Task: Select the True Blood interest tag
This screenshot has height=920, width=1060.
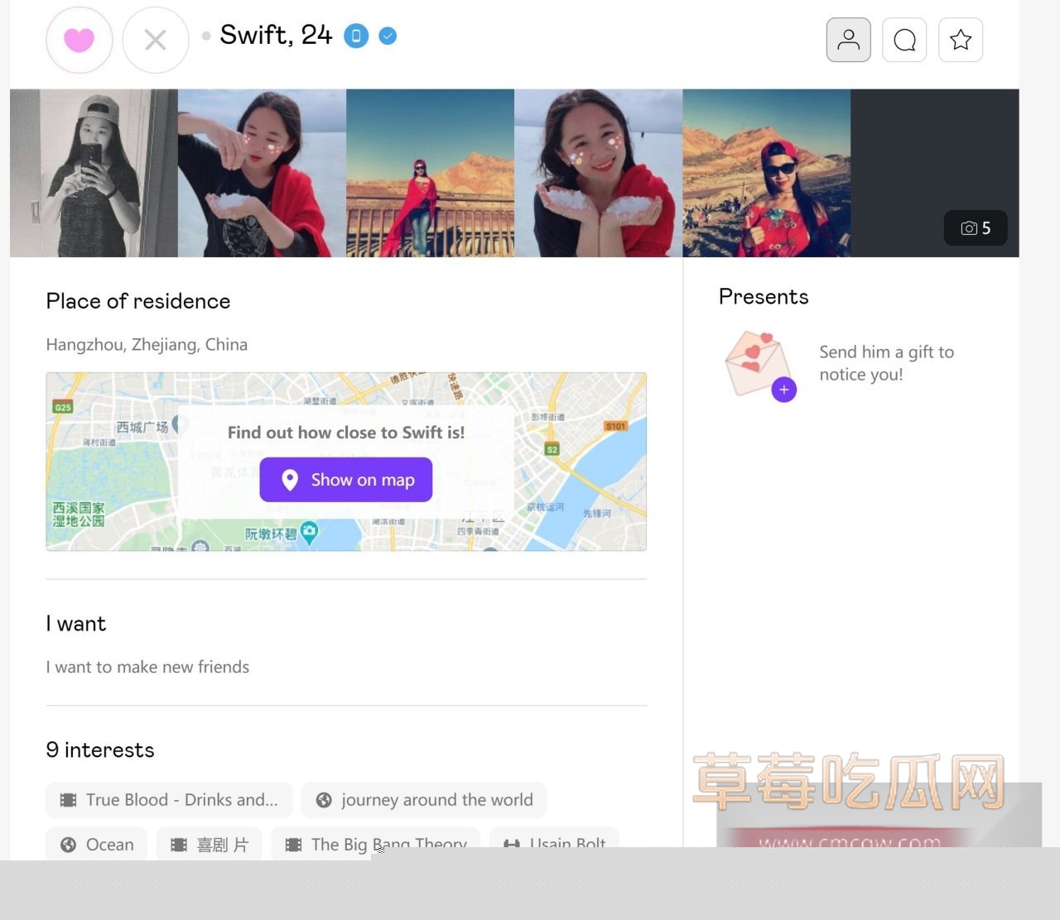Action: tap(169, 800)
